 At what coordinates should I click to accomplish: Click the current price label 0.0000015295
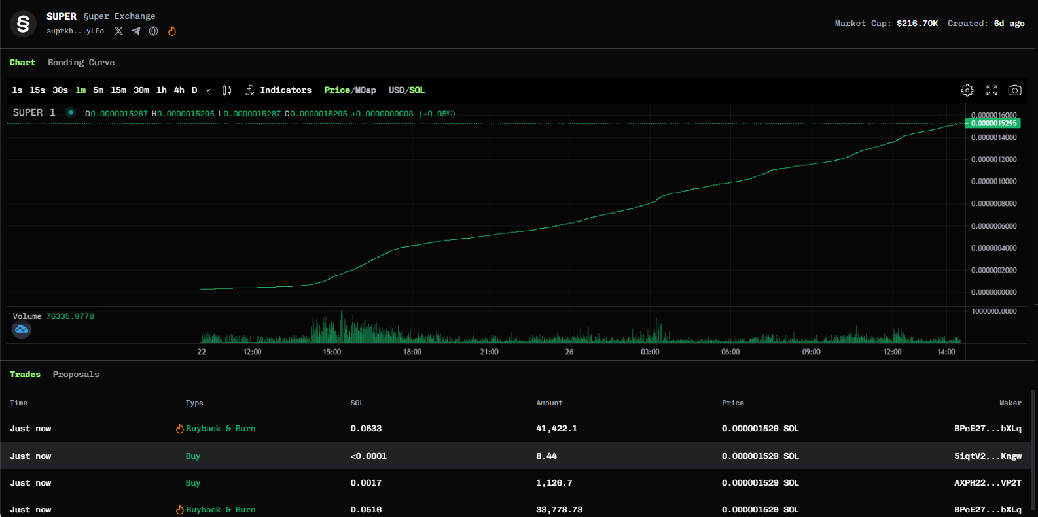pos(993,123)
